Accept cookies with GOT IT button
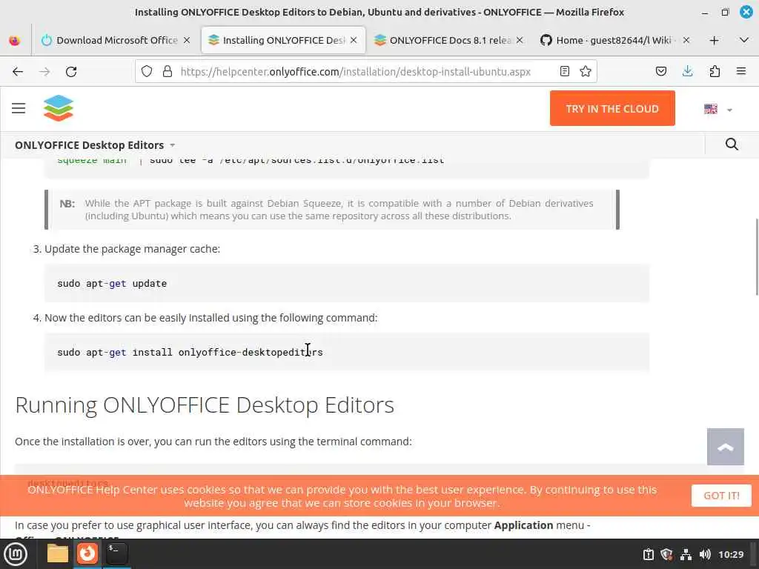 tap(721, 496)
